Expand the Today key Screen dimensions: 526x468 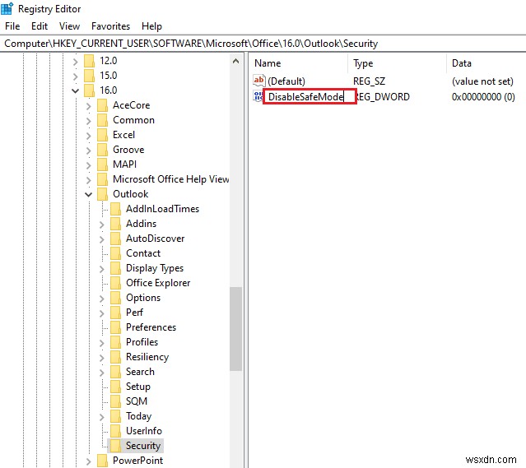tap(101, 417)
